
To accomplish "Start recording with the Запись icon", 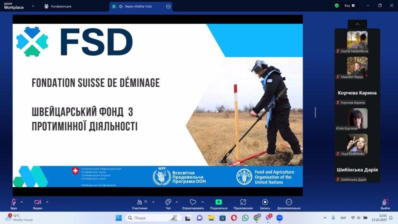I will (x=265, y=202).
